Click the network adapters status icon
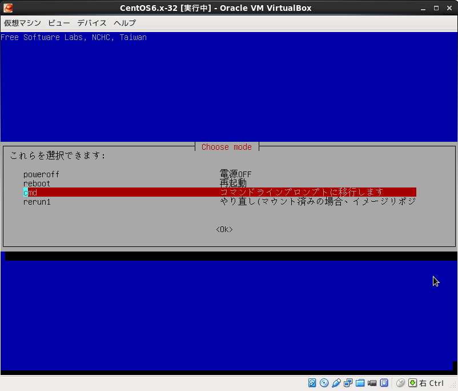 [x=348, y=383]
